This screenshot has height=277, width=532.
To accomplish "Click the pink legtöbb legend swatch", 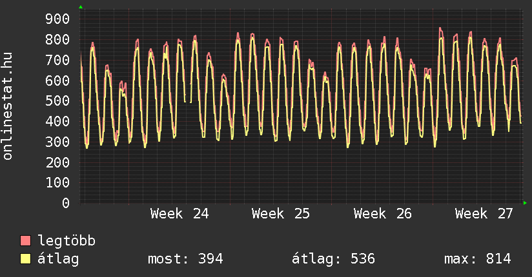I will click(x=25, y=241).
